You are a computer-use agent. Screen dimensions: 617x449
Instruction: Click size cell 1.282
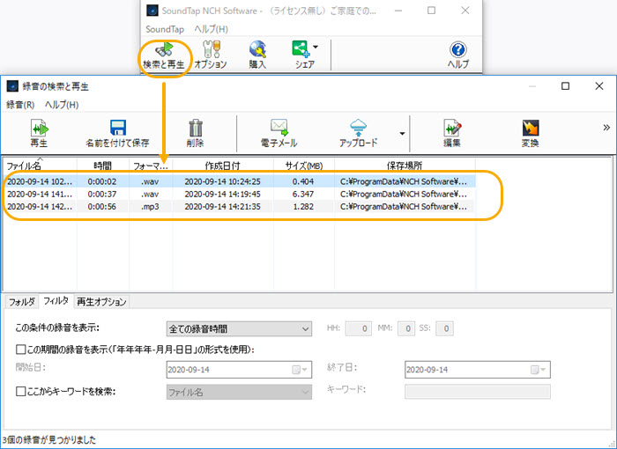(x=303, y=206)
